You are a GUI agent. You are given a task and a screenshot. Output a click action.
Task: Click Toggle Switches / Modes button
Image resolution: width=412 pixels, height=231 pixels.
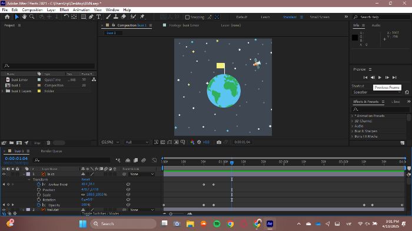coord(101,214)
